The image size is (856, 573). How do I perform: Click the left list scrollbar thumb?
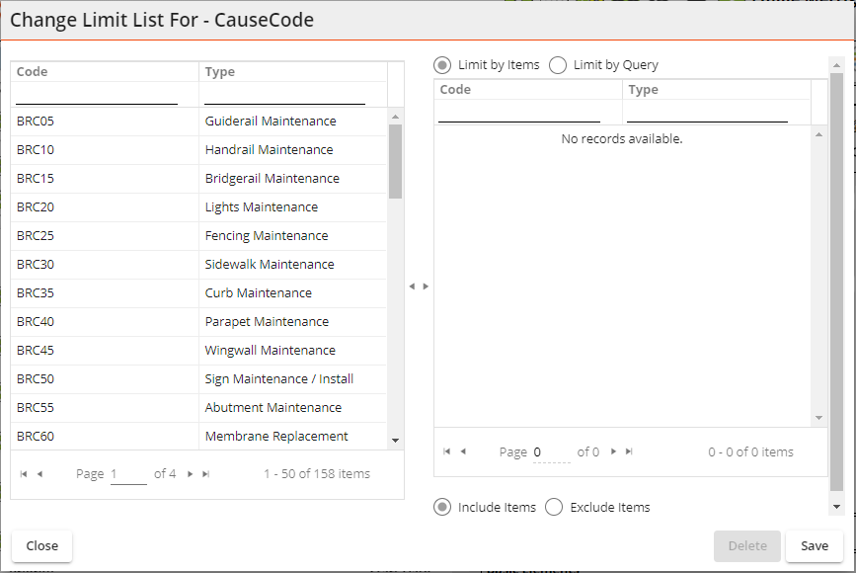click(x=395, y=161)
